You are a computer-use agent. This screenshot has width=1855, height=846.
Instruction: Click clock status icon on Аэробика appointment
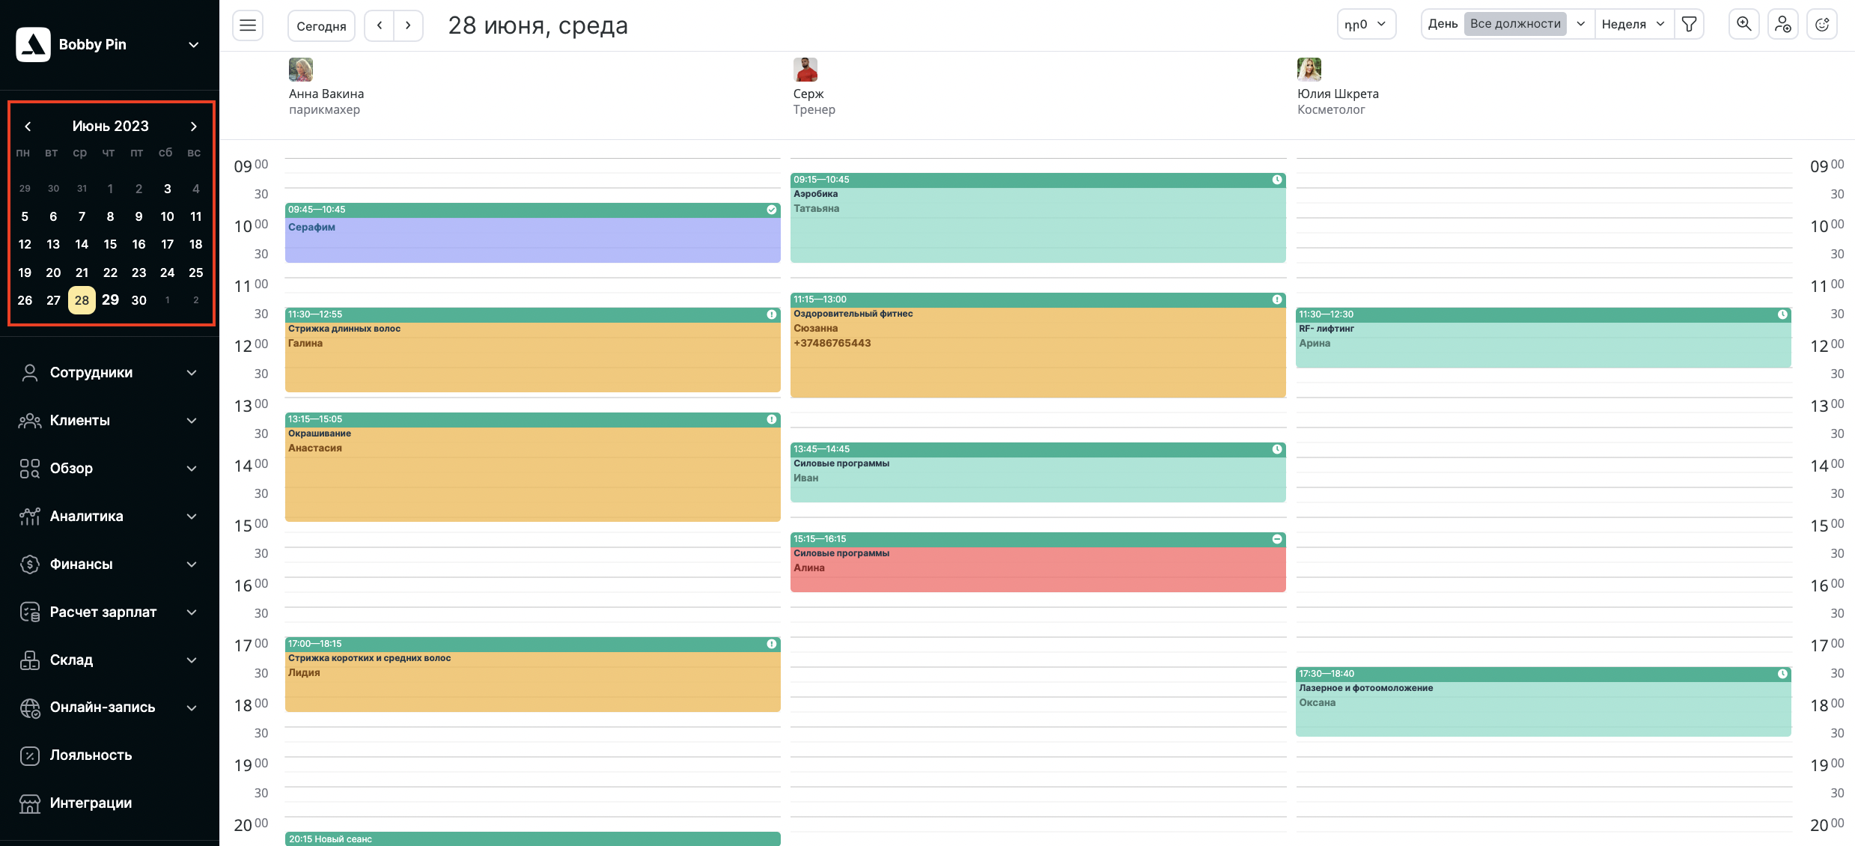point(1277,180)
